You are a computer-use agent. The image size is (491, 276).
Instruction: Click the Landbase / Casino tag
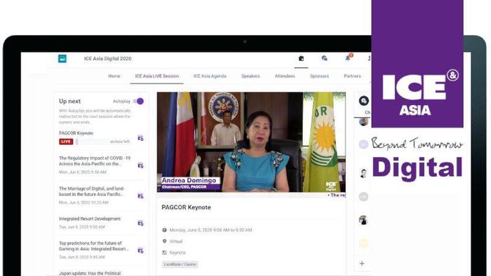[x=180, y=264]
